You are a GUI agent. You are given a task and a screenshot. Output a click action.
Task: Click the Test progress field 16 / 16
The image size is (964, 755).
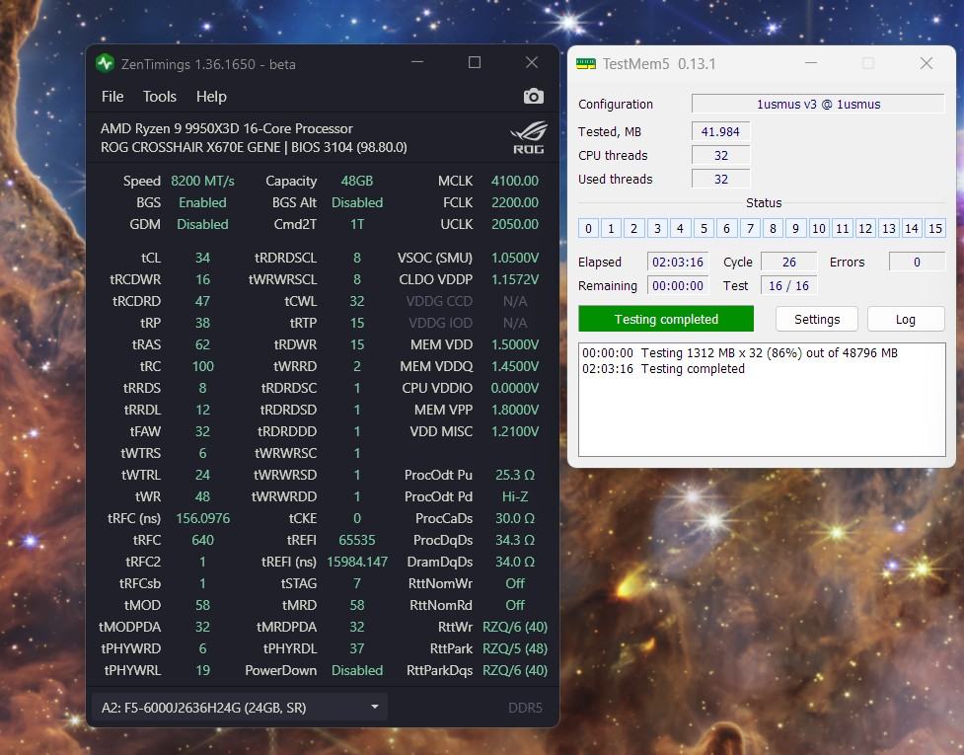tap(788, 286)
